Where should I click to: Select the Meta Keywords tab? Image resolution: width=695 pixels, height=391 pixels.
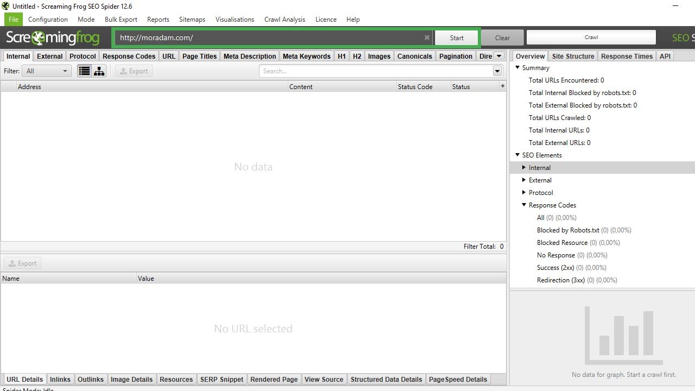click(x=306, y=56)
